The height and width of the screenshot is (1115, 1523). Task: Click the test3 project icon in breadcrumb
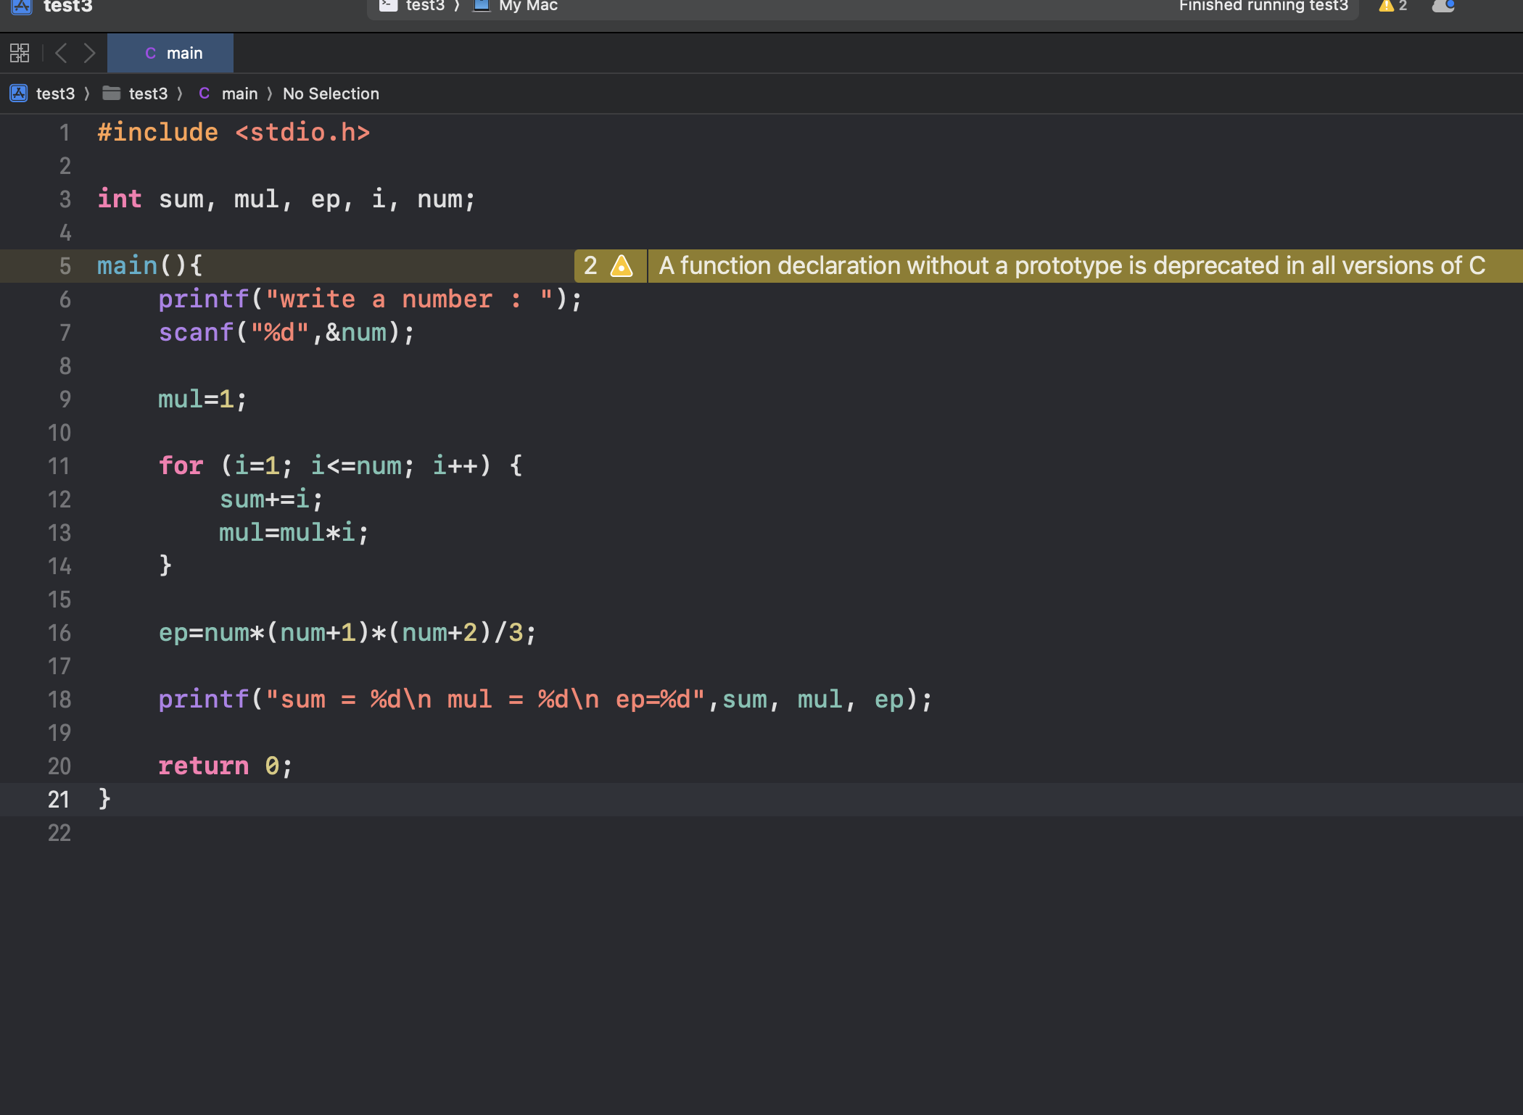[19, 94]
